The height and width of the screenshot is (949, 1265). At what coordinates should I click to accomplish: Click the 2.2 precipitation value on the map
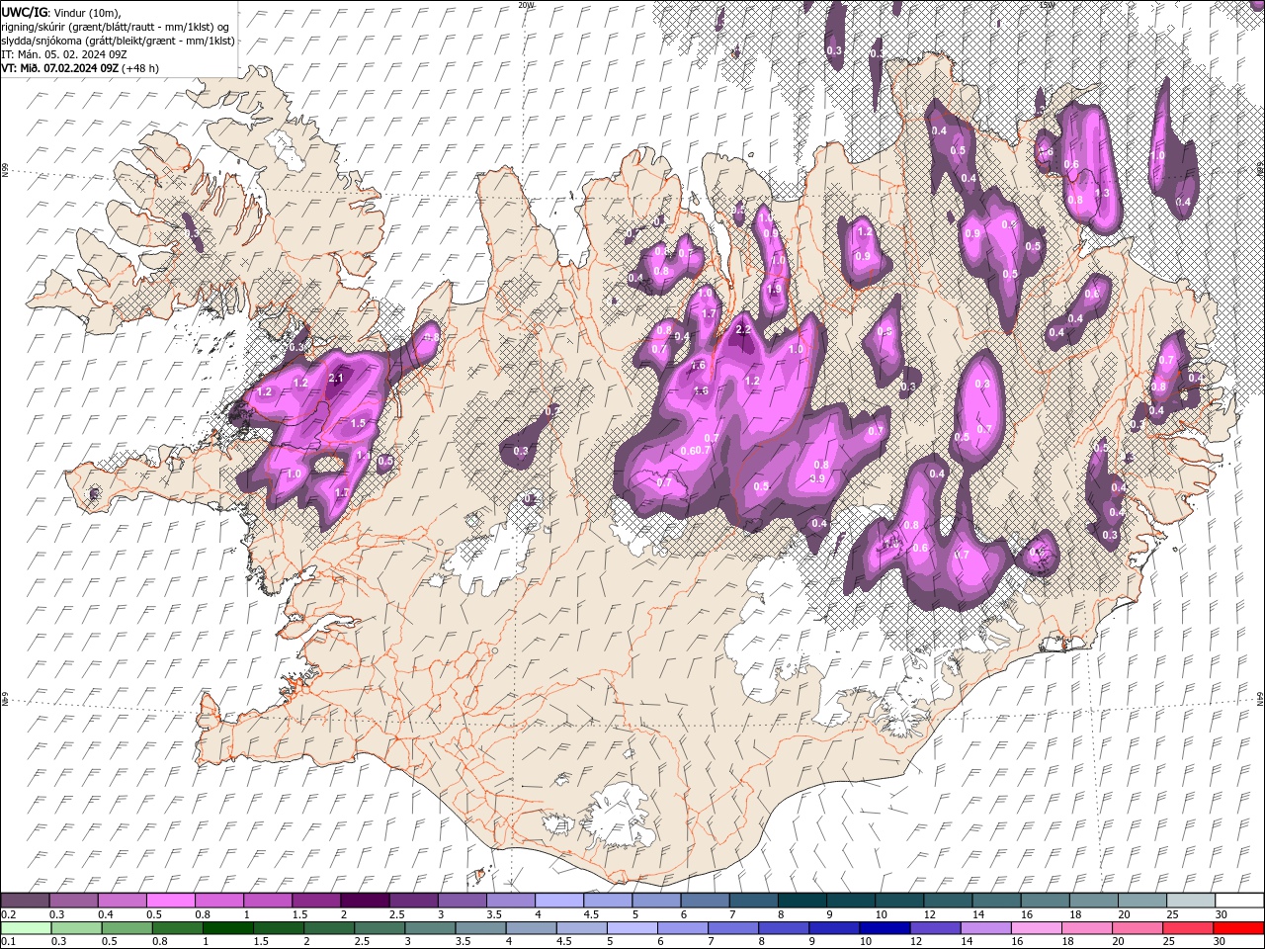coord(744,329)
